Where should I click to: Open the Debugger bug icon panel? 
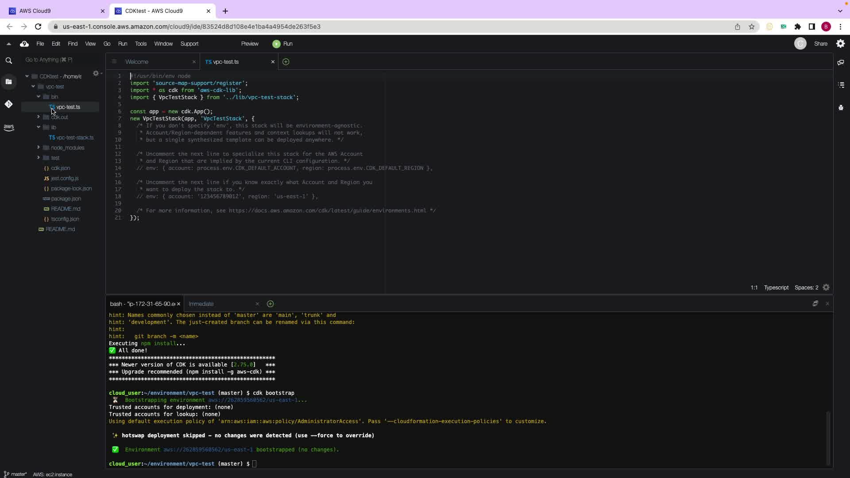coord(841,108)
